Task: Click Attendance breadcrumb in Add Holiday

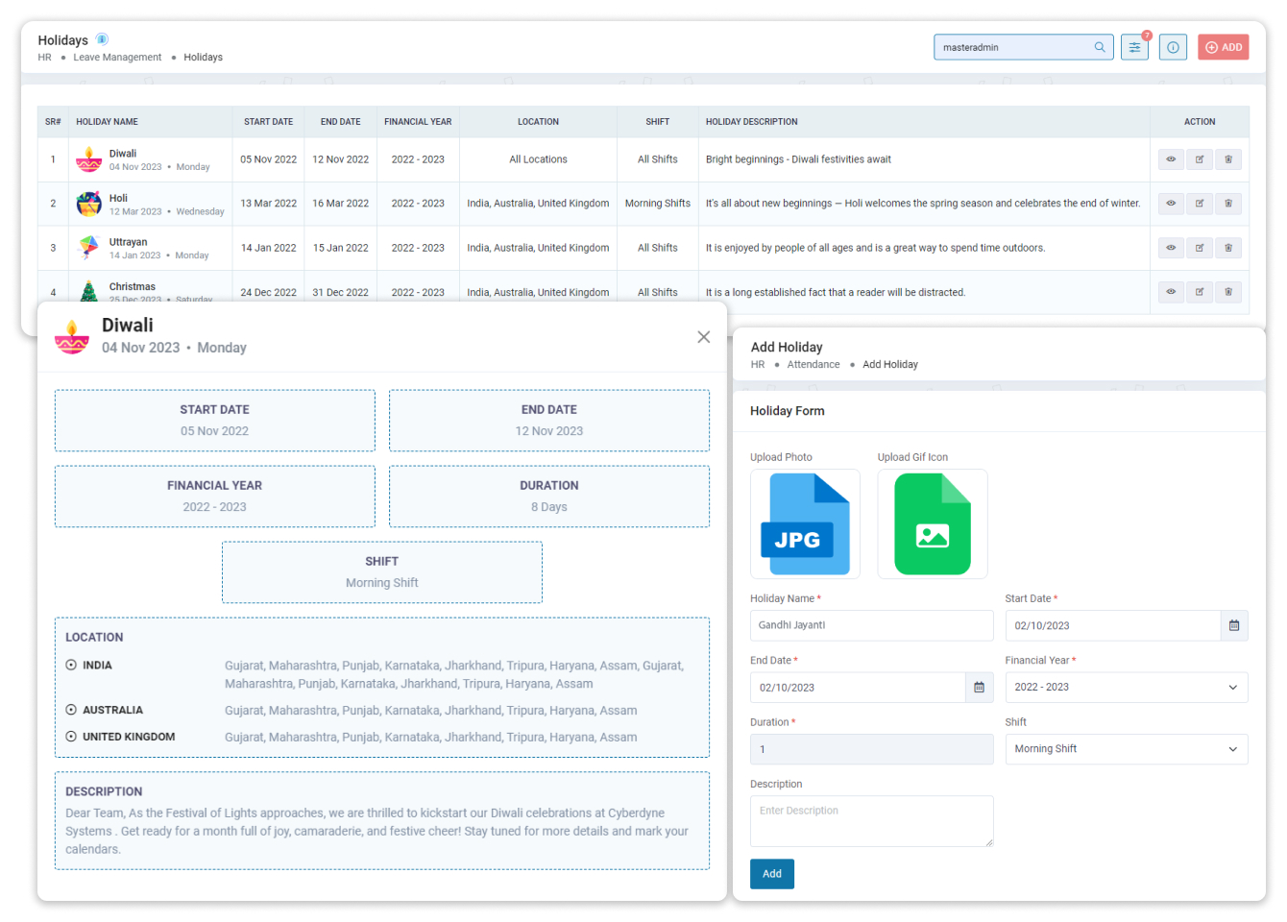Action: (813, 365)
